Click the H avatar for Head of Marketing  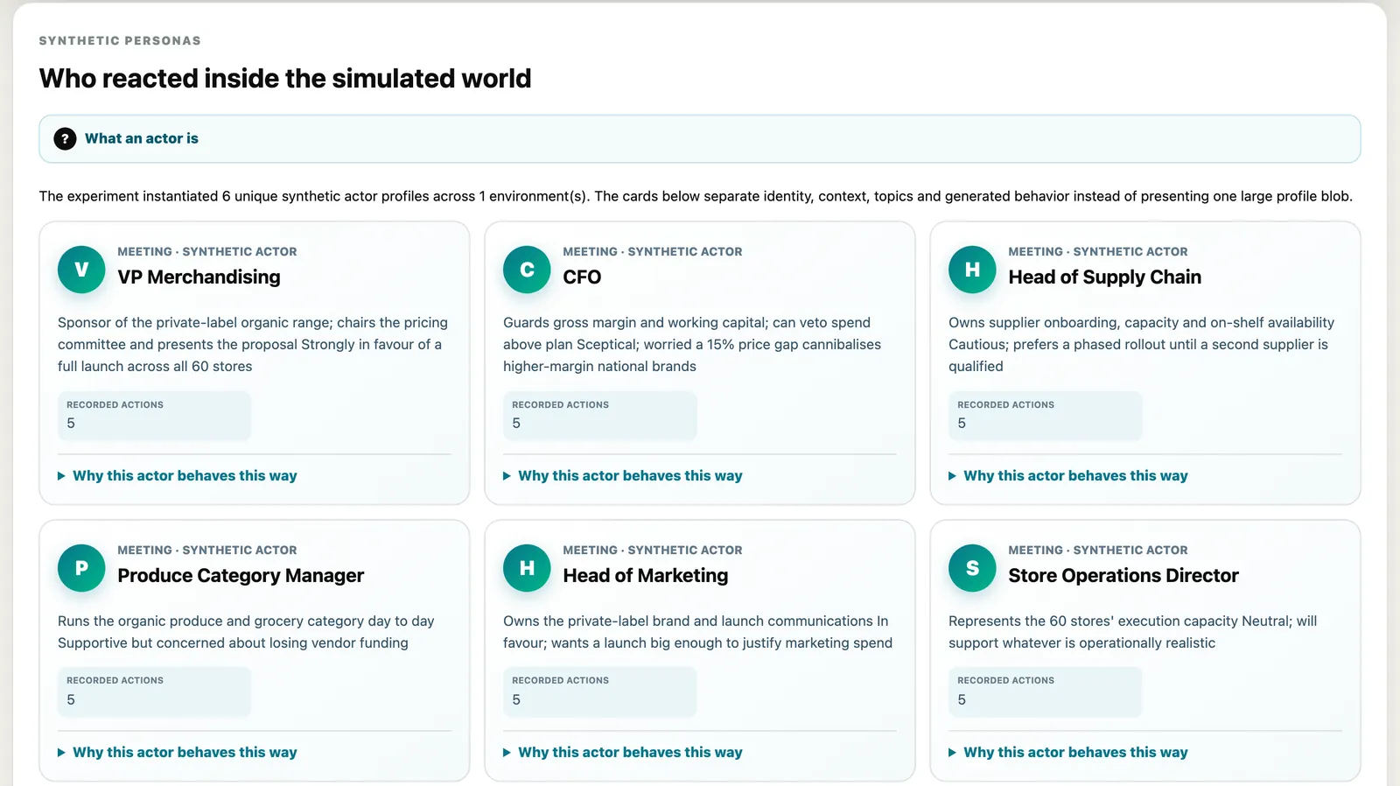click(x=527, y=568)
